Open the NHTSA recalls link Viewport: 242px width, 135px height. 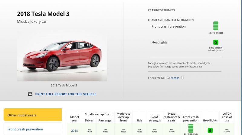[175, 78]
